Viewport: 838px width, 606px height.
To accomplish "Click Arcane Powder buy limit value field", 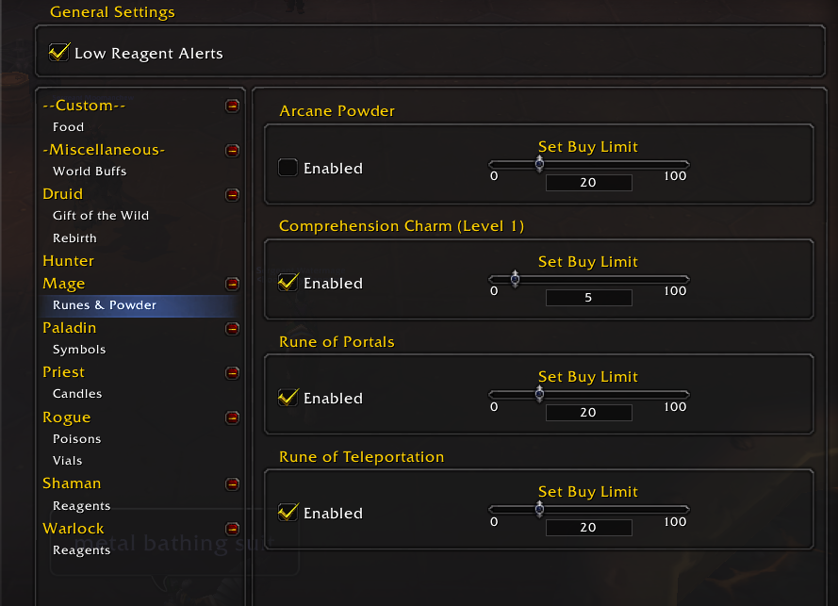I will pyautogui.click(x=588, y=183).
